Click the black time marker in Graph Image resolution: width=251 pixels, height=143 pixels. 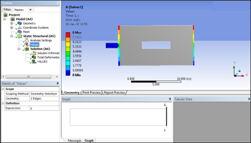pos(166,116)
